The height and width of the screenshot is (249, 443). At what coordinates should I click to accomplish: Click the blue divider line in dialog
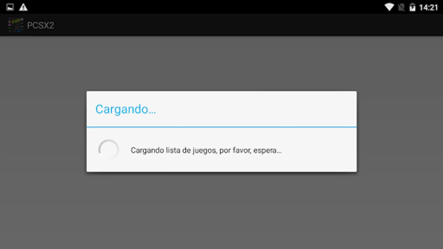click(221, 127)
